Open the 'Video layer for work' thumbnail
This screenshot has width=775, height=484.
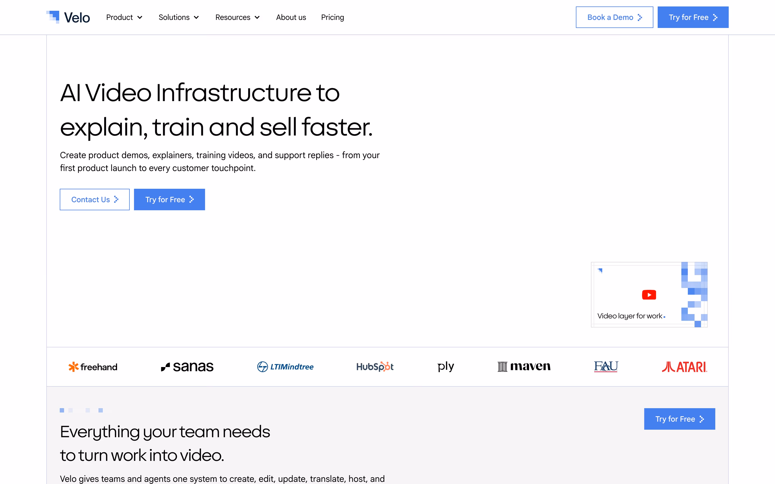tap(649, 294)
